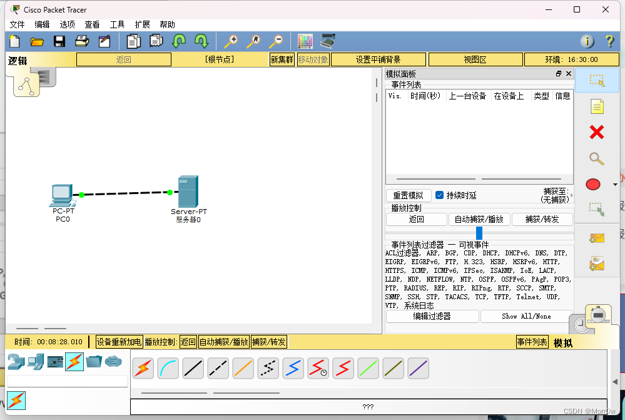Click the 事件列表 button in bottom bar
The height and width of the screenshot is (420, 625).
click(x=532, y=342)
